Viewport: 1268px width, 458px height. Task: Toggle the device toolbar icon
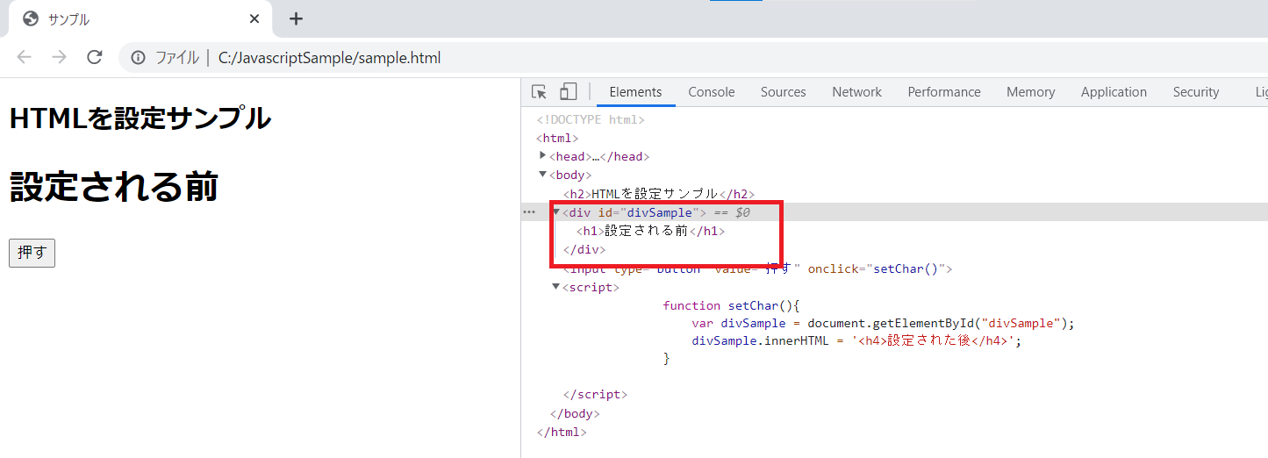[x=569, y=92]
